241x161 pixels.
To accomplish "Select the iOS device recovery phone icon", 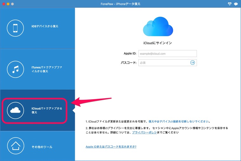I will [x=15, y=28].
